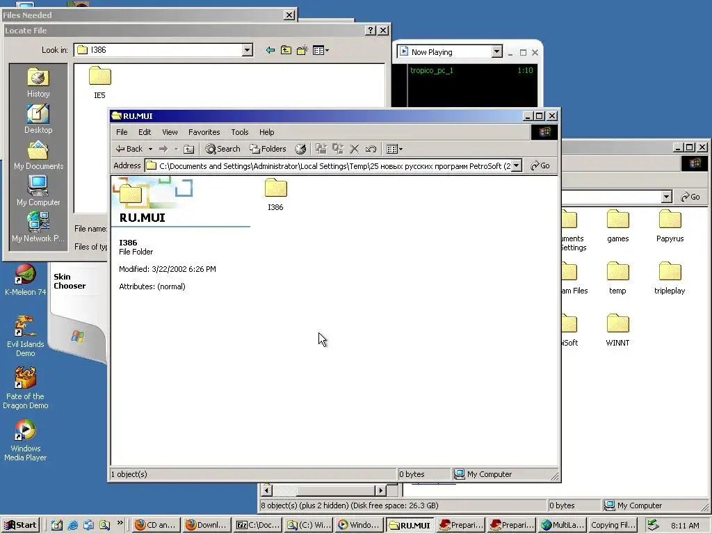Open View Menu in Locate File dialog
Screen dimensions: 712x534
(321, 50)
